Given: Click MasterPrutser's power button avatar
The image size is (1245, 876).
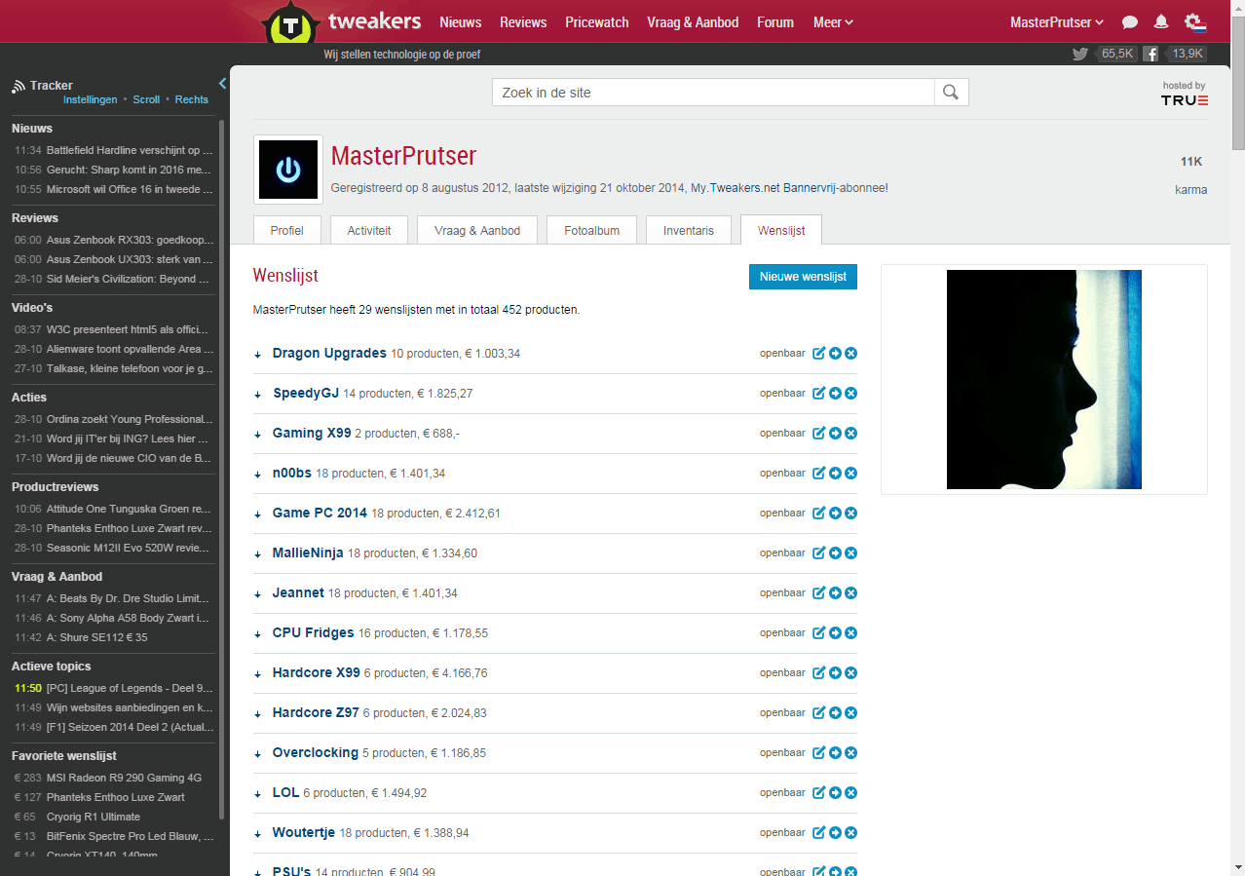Looking at the screenshot, I should tap(288, 170).
